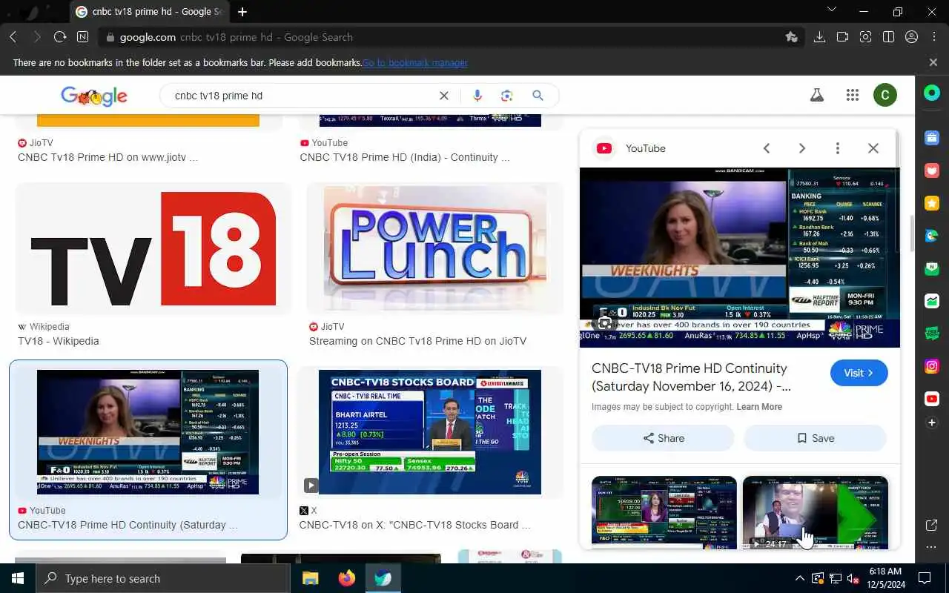The image size is (949, 593).
Task: Open Firefox from the taskbar
Action: pyautogui.click(x=346, y=578)
